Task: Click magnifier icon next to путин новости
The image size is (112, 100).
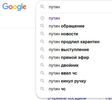Action: click(x=42, y=34)
